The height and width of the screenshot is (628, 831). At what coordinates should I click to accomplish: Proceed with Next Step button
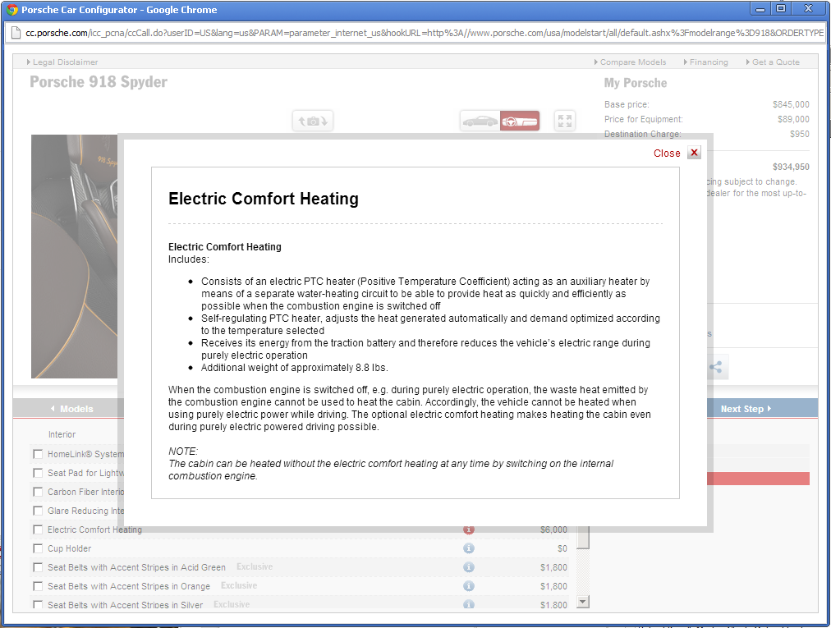pos(746,409)
